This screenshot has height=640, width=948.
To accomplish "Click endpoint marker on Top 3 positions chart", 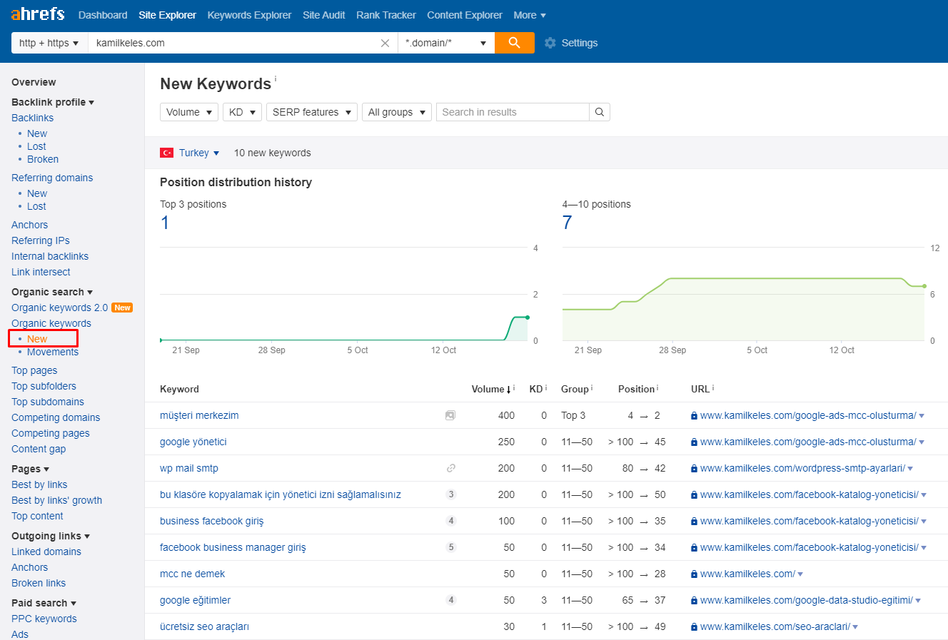I will pyautogui.click(x=528, y=318).
